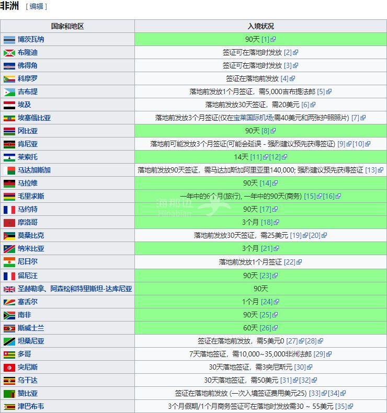Click the Union Jack flag for Saint Helena

9,289
